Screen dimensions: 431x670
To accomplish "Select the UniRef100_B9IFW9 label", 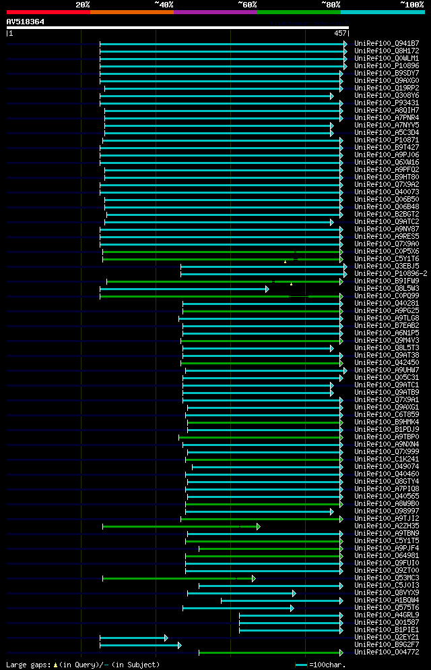I will (387, 281).
